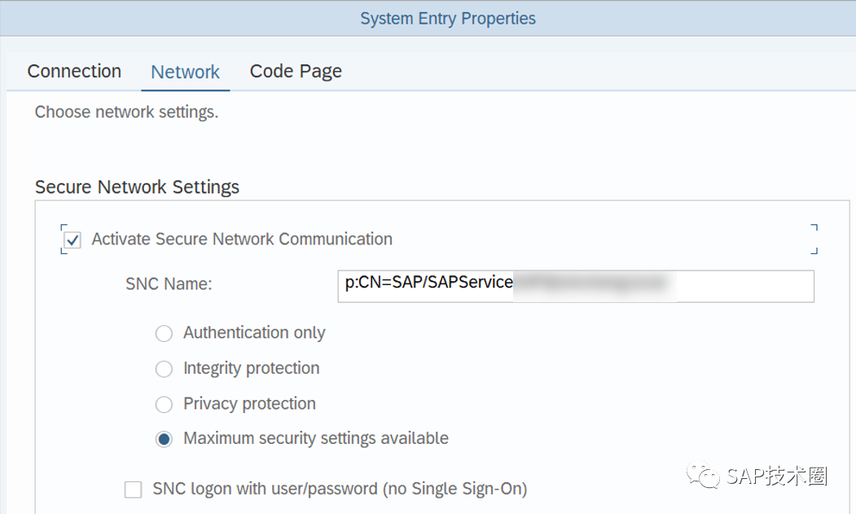
Task: Click the System Entry Properties title text
Action: click(448, 19)
